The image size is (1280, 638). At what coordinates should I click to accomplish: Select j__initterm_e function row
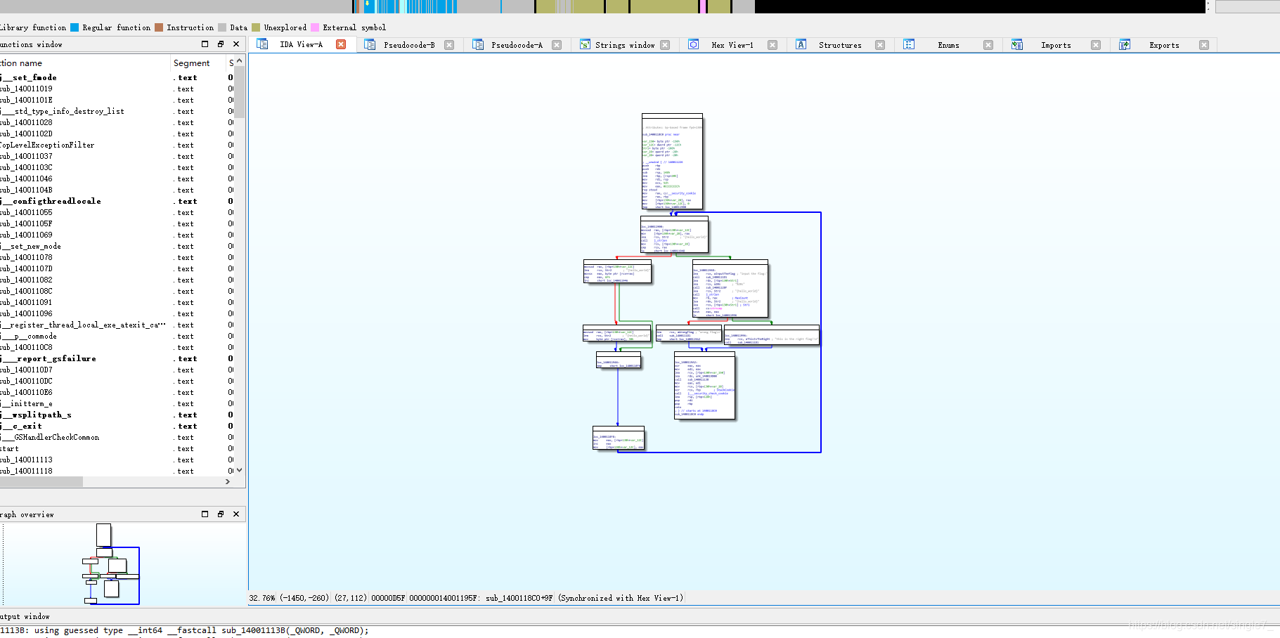point(117,403)
